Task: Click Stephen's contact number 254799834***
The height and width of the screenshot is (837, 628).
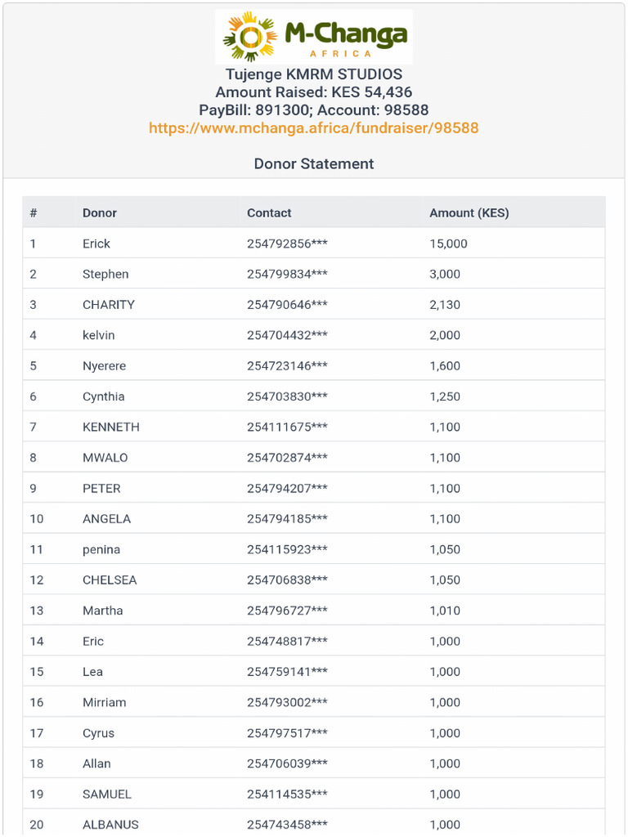Action: pos(287,274)
